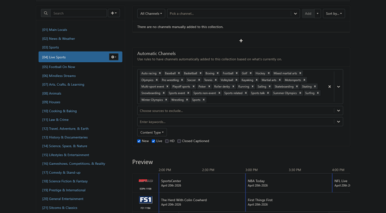Image resolution: width=386 pixels, height=213 pixels.
Task: Open the add collection plus menu
Action: [x=114, y=13]
